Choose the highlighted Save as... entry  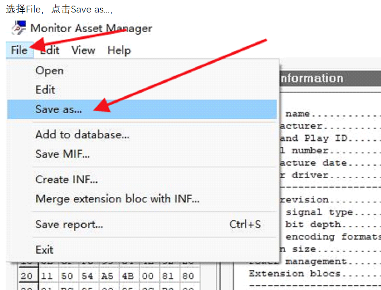(58, 109)
